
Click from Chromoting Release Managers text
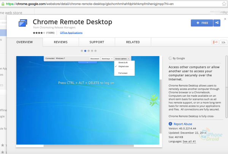coord(54,27)
